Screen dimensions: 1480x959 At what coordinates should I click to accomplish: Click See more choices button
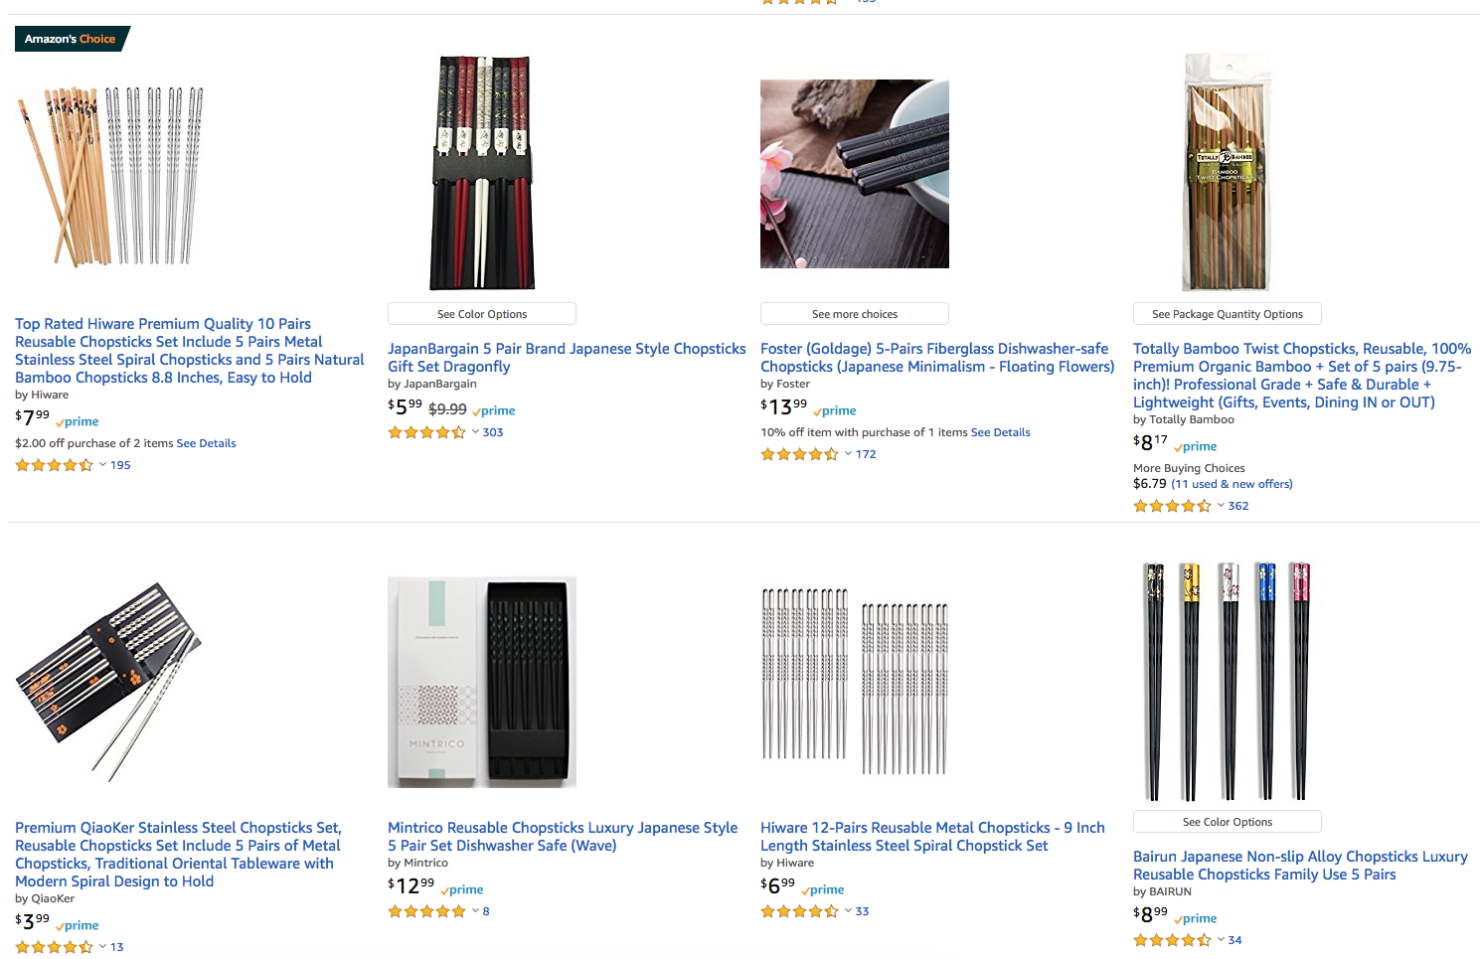[x=854, y=314]
